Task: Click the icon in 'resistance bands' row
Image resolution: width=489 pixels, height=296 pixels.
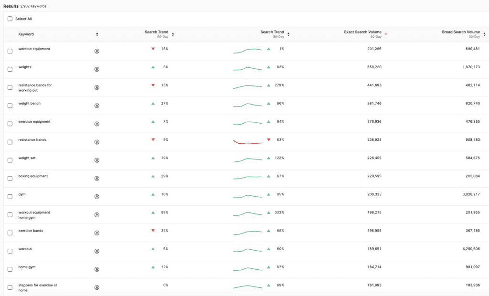Action: pyautogui.click(x=97, y=142)
